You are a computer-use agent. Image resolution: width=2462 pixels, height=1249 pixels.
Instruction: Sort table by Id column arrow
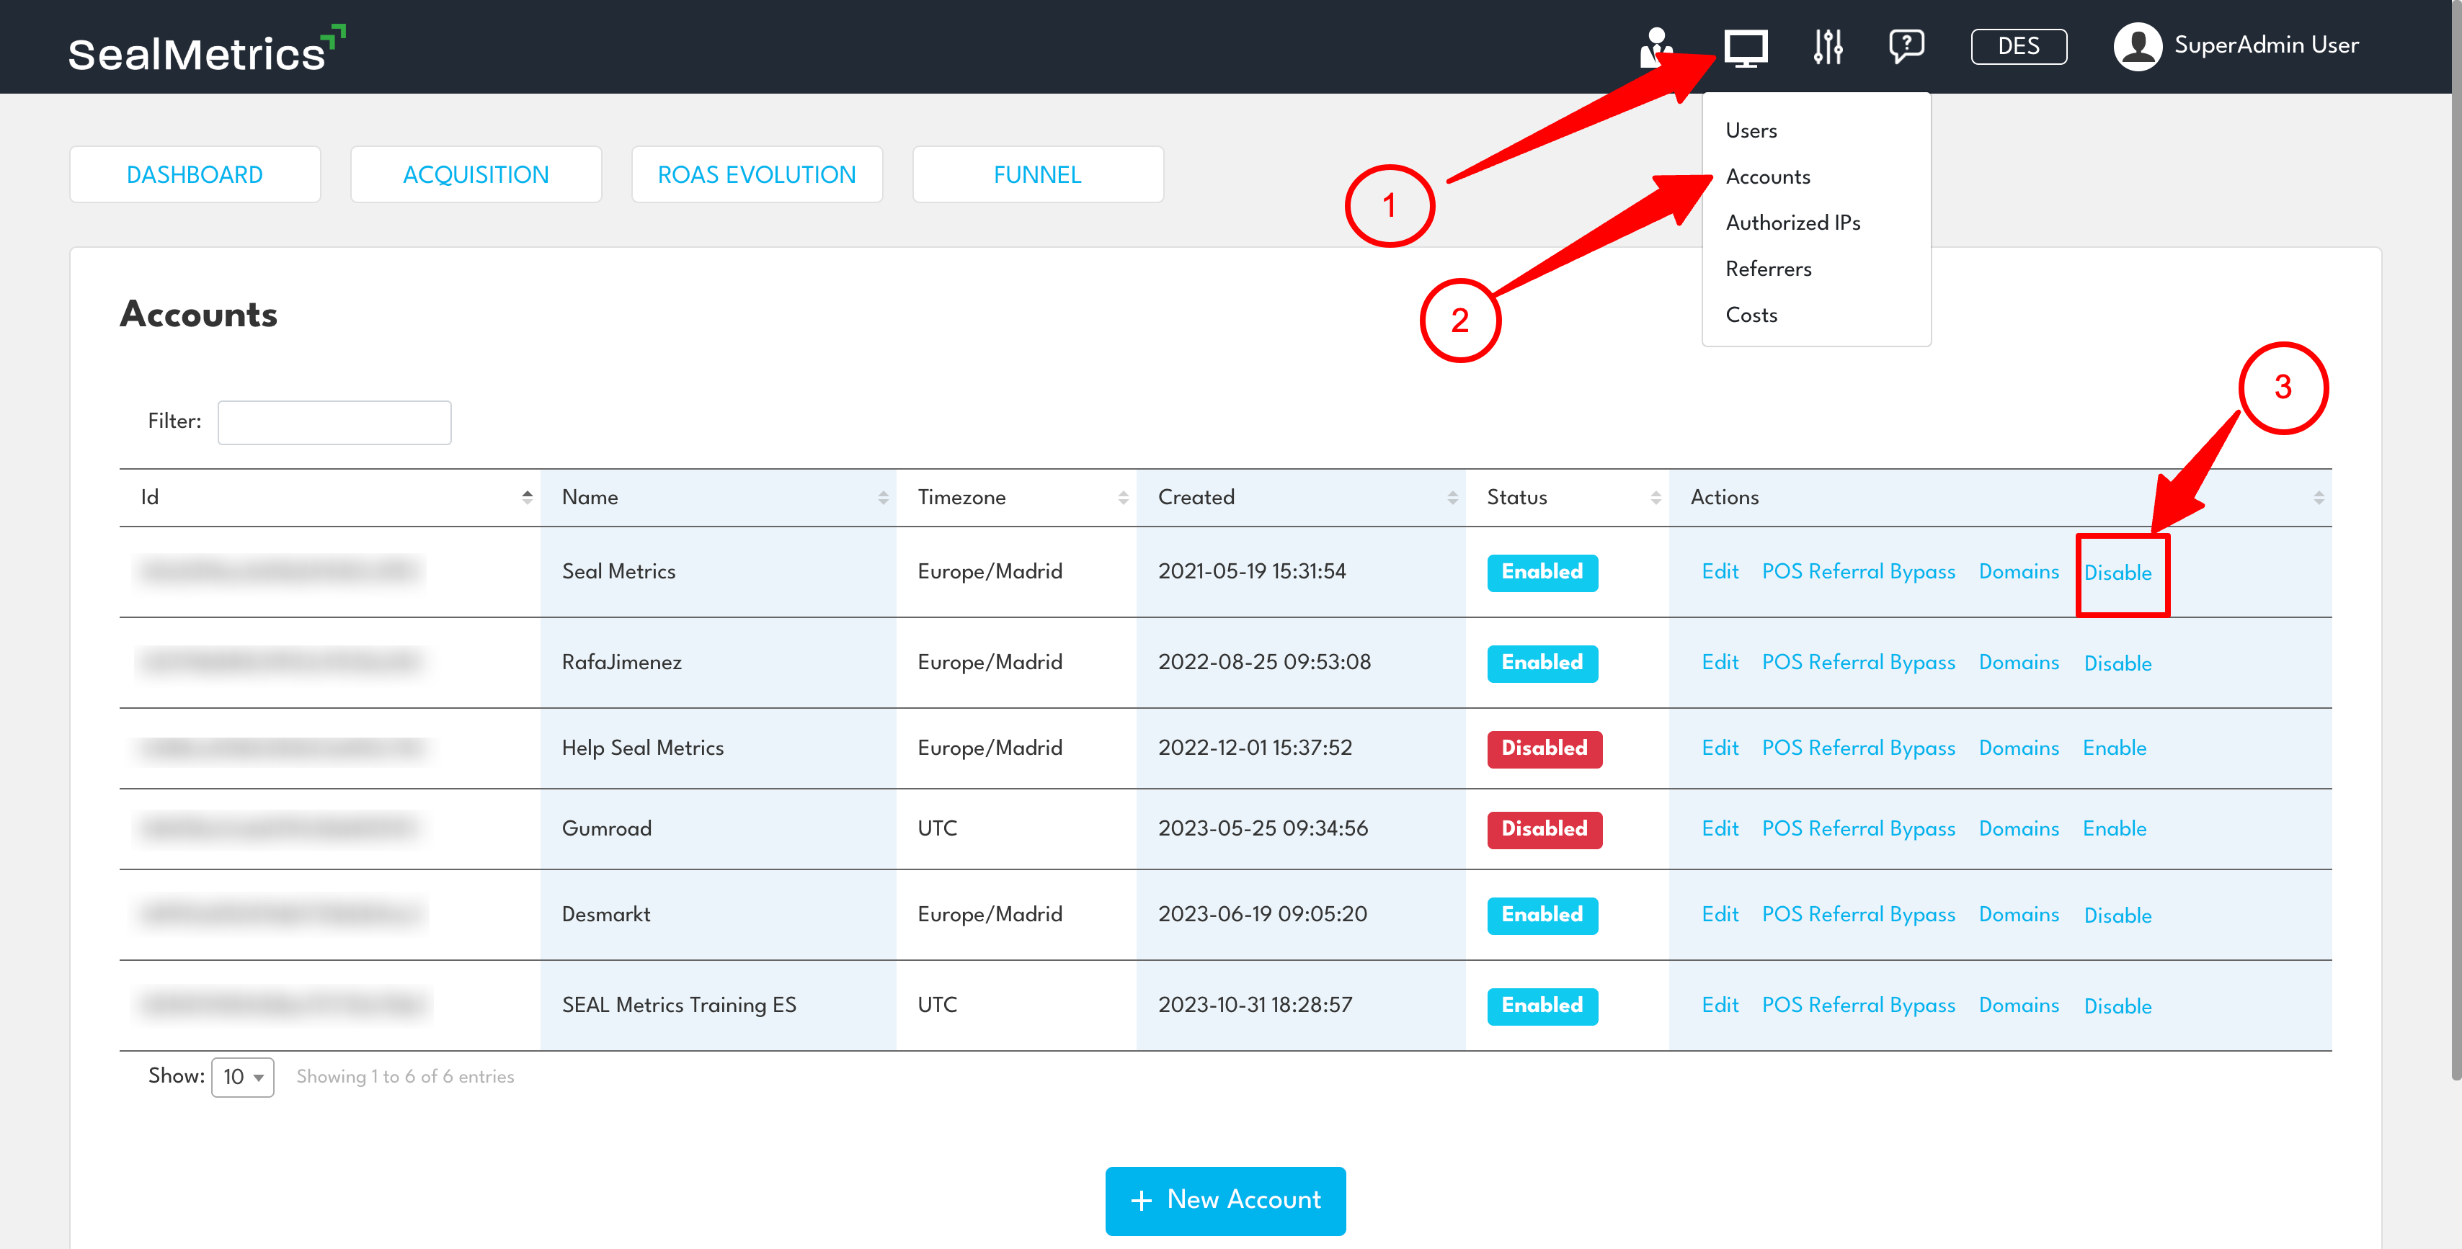click(527, 498)
